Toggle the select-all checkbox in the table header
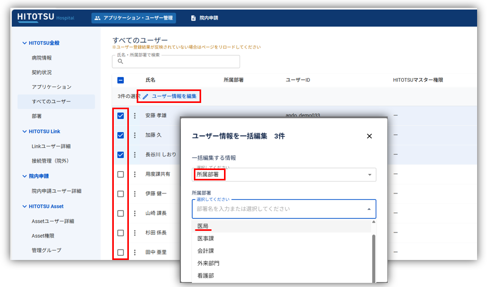Image resolution: width=488 pixels, height=287 pixels. [x=121, y=80]
